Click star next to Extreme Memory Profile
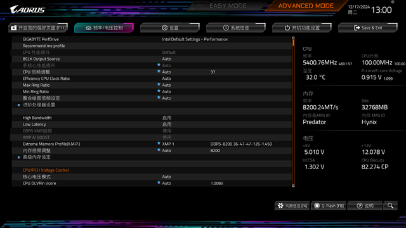The width and height of the screenshot is (406, 228). [159, 143]
